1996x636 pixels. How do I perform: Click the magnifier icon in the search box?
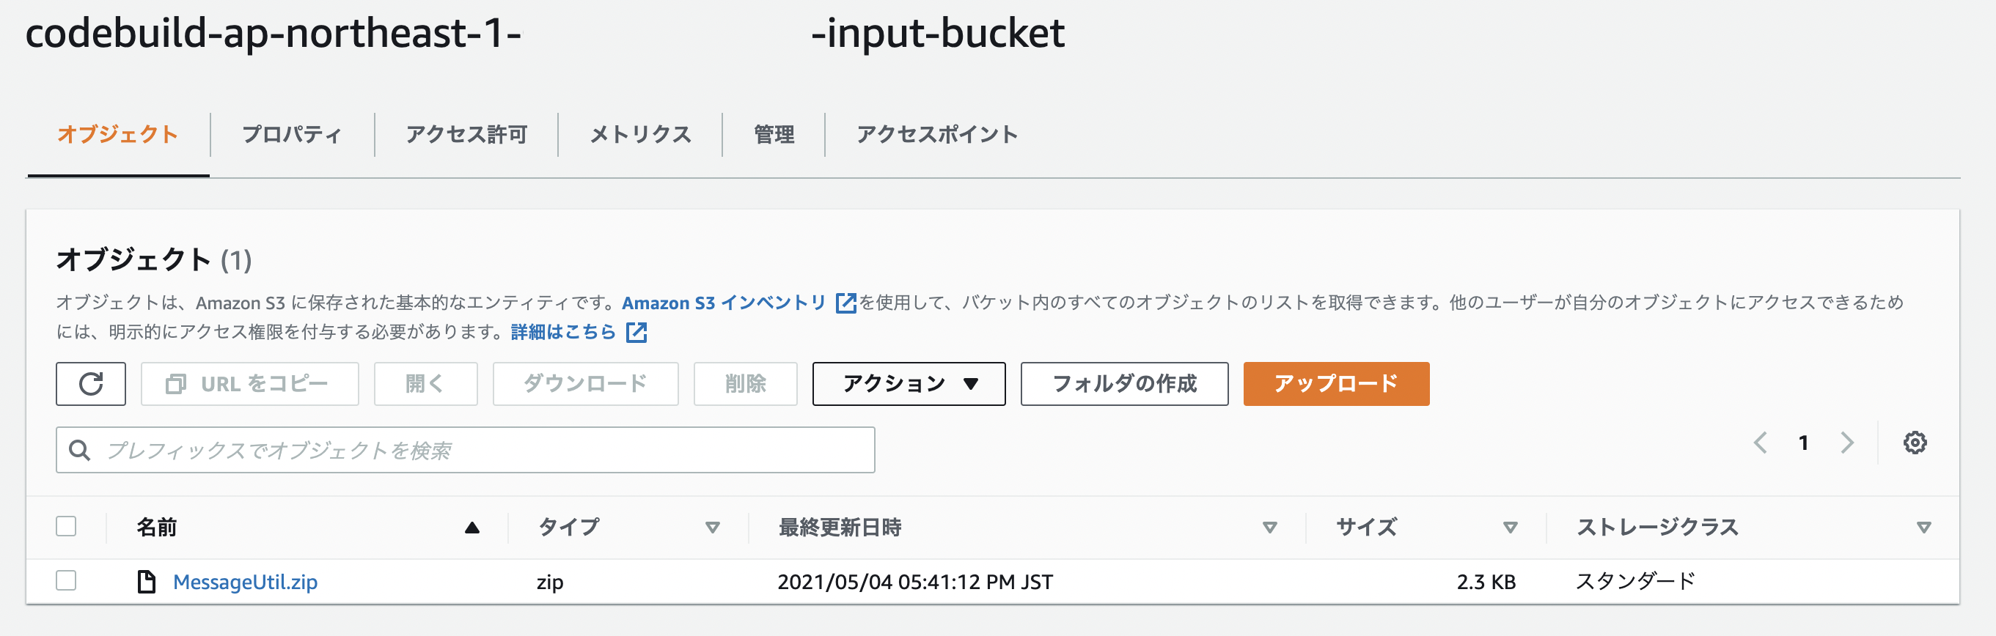(x=80, y=448)
